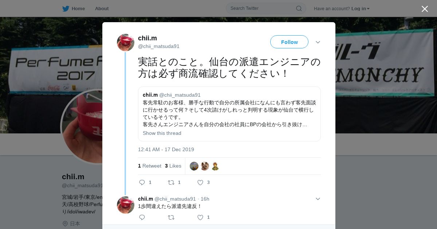Click into the Search Twitter field
The image size is (437, 229).
[262, 8]
